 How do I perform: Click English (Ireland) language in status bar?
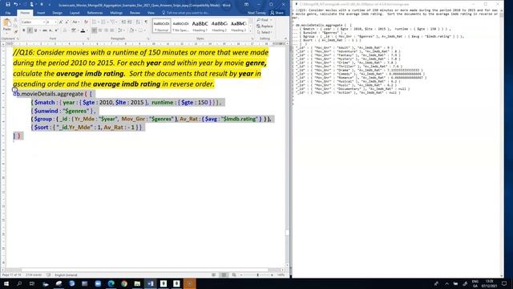pos(66,275)
